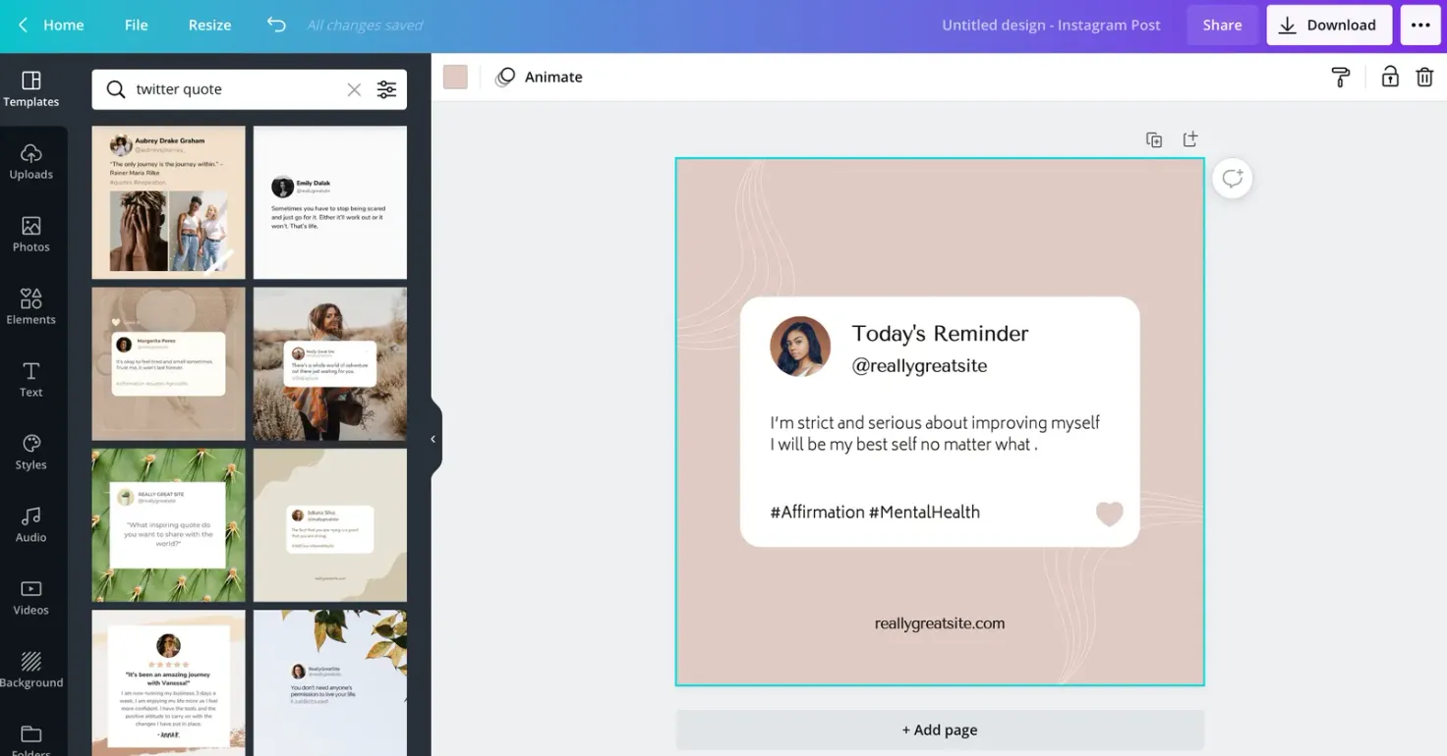Click the Share button
Image resolution: width=1447 pixels, height=756 pixels.
pos(1222,26)
